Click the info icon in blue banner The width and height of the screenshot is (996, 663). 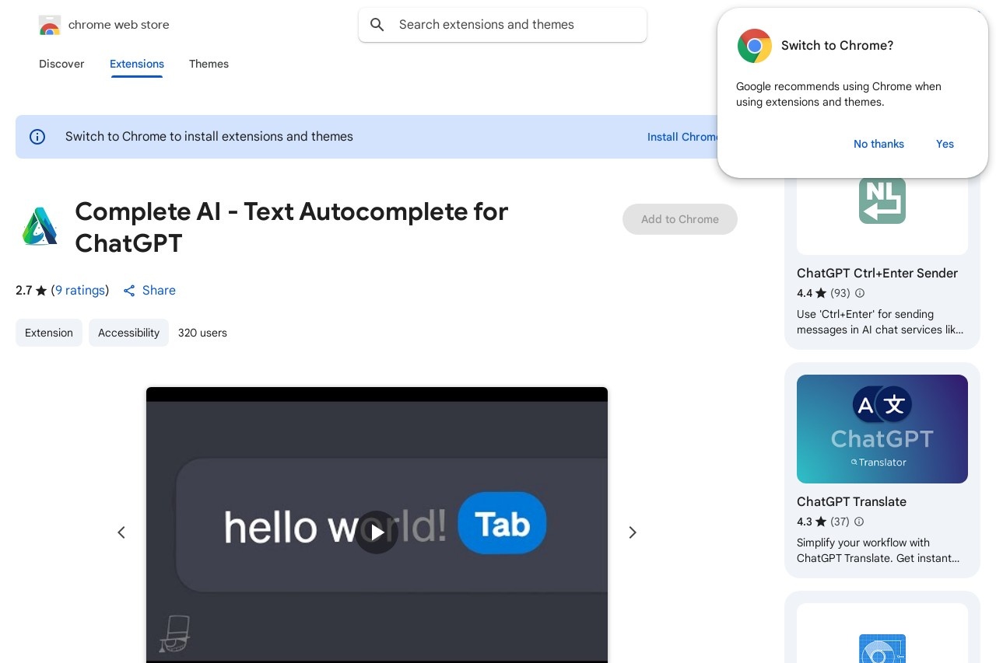[37, 137]
